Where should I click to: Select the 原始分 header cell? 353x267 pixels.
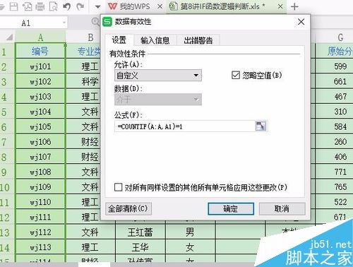tap(334, 51)
